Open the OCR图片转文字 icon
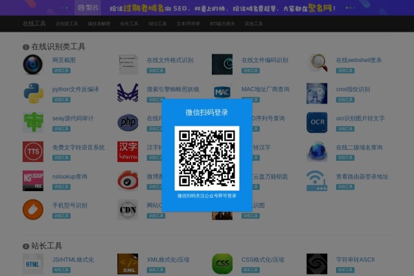This screenshot has height=276, width=414. pyautogui.click(x=317, y=122)
